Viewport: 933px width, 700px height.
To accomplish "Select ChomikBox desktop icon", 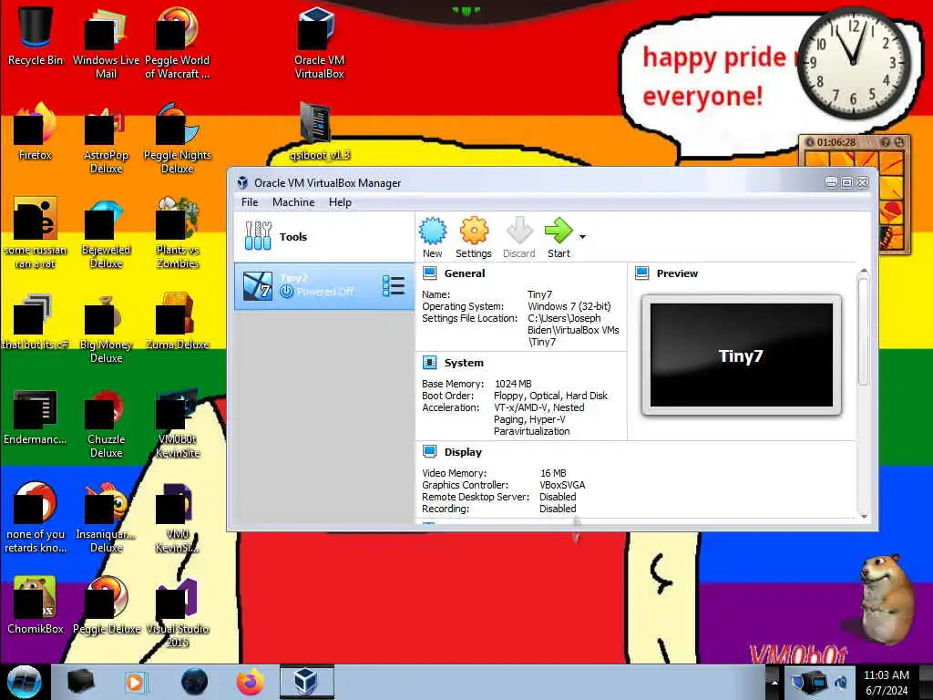I will pos(36,605).
